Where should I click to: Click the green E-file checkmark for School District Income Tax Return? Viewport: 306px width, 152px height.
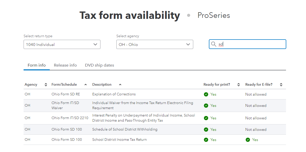(248, 140)
